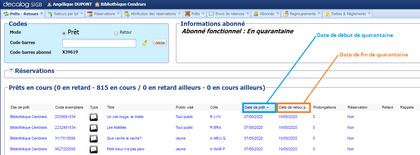
Task: Click the Valider button
Action: (160, 43)
